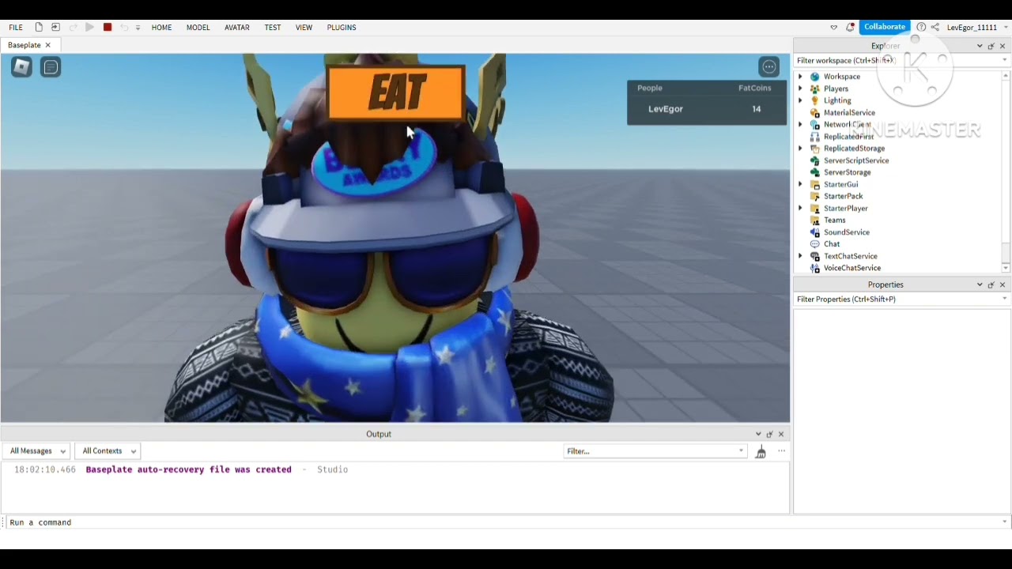The image size is (1012, 569).
Task: Click the ServerStorage icon
Action: tap(815, 172)
